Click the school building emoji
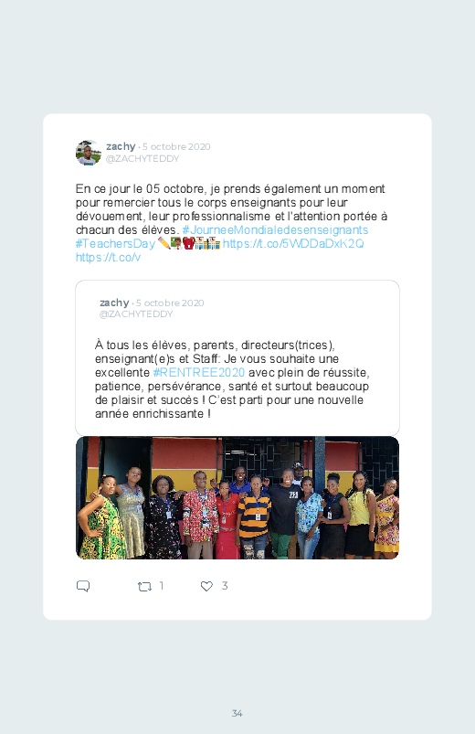This screenshot has height=734, width=475. [x=207, y=243]
